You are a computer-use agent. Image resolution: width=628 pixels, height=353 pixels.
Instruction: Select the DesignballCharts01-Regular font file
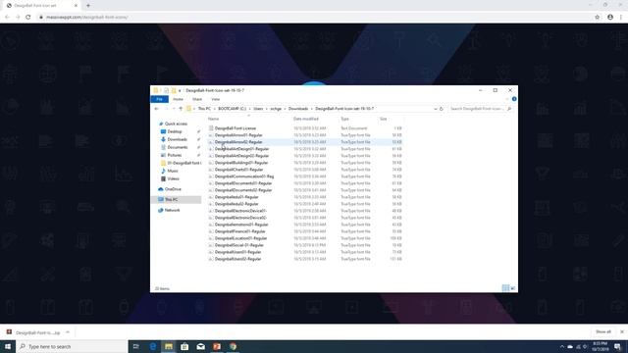pos(238,170)
